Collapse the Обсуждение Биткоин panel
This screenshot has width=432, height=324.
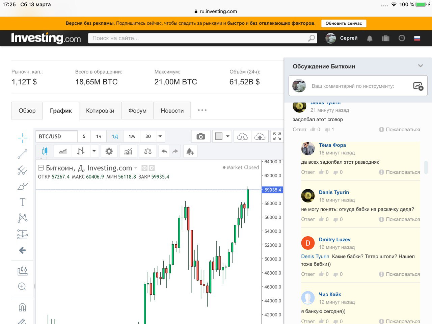click(421, 66)
